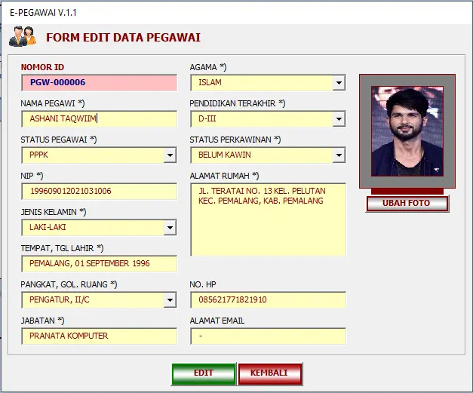473x393 pixels.
Task: Click the FORM EDIT DATA PEGAWAI heading
Action: click(123, 38)
